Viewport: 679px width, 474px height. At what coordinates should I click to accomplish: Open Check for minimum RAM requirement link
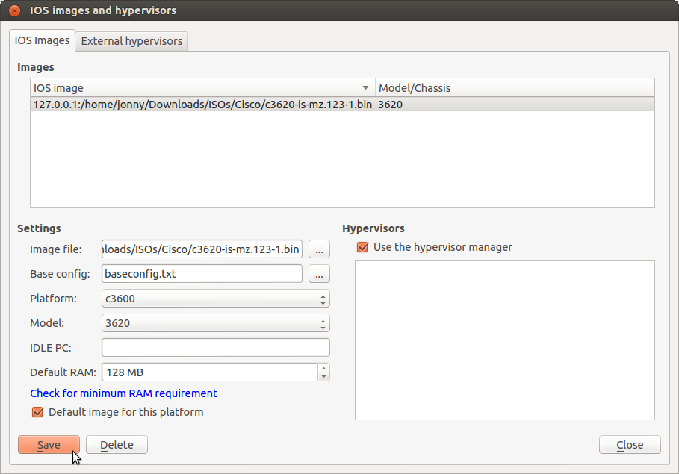[123, 393]
